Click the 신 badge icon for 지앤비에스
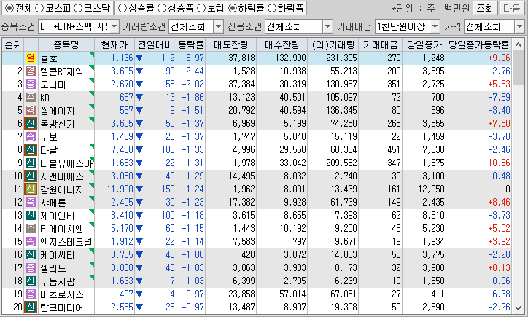The width and height of the screenshot is (528, 317). [31, 176]
